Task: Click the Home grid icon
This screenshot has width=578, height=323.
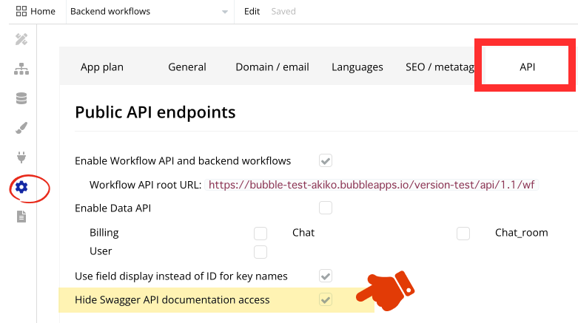Action: 21,11
